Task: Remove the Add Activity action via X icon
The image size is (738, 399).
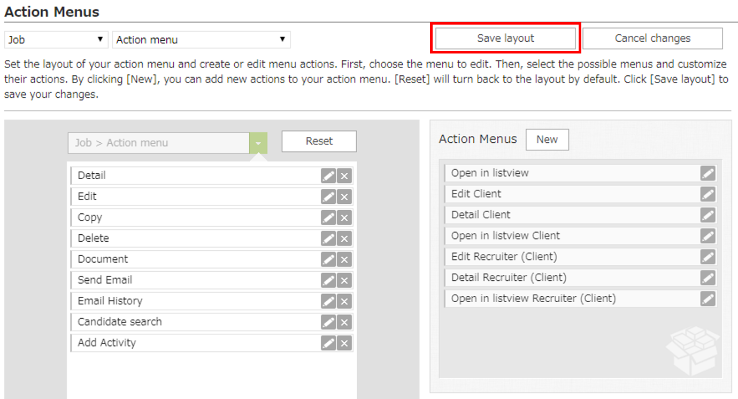Action: click(x=345, y=343)
